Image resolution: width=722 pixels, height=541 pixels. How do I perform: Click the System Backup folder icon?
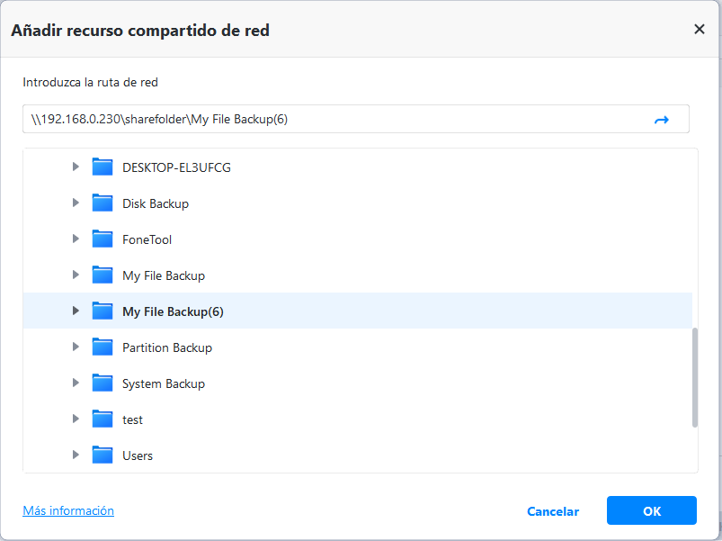(x=103, y=383)
